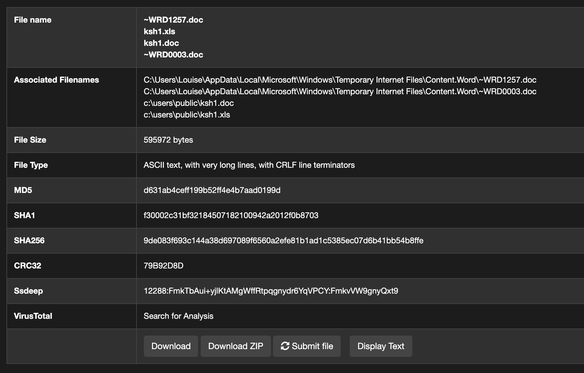
Task: Select the file name ksh1.doc
Action: pyautogui.click(x=161, y=43)
